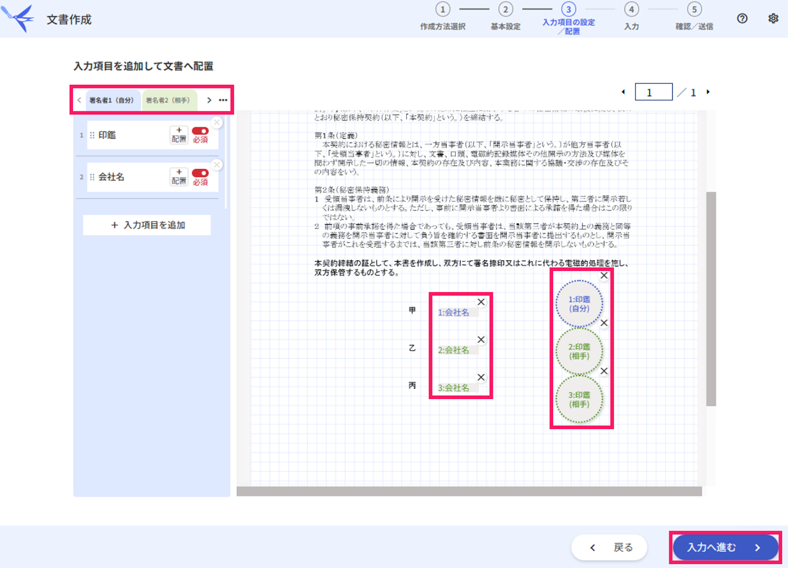Screen dimensions: 788x568
Task: Select the 署名者1（自分） tab
Action: 114,100
